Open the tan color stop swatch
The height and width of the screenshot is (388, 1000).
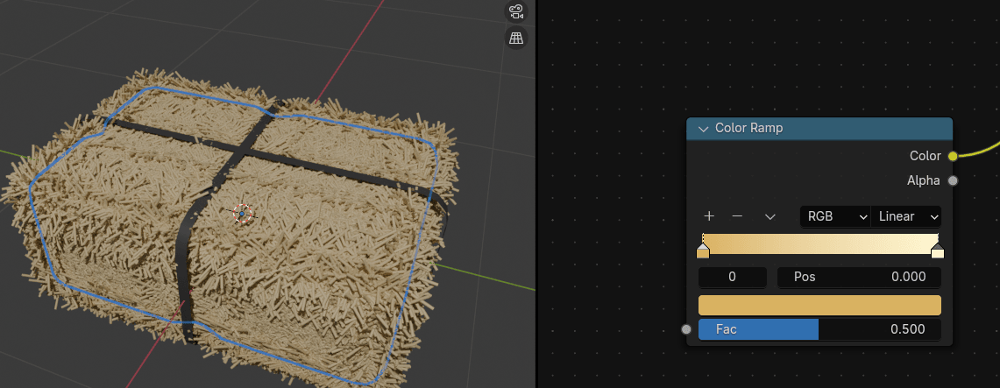click(819, 305)
